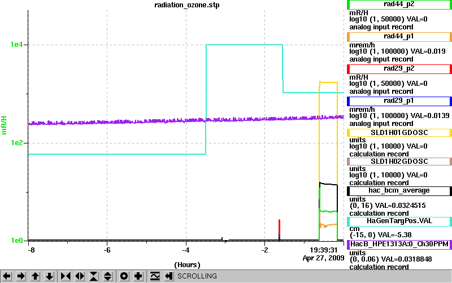Select the rad44_p2 curve legend entry
The image size is (452, 283).
click(399, 5)
